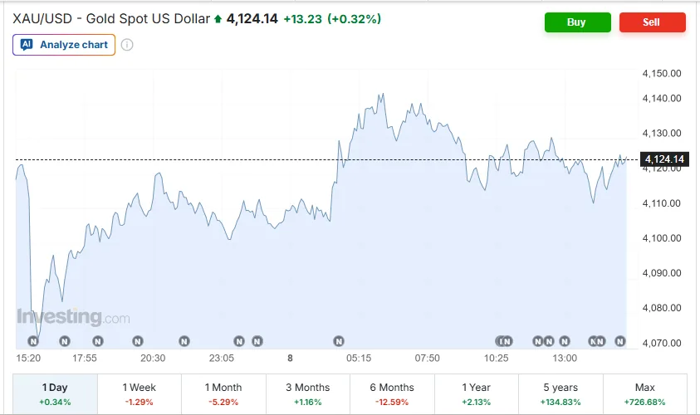Click the red Sell button
The height and width of the screenshot is (415, 700).
[x=652, y=22]
